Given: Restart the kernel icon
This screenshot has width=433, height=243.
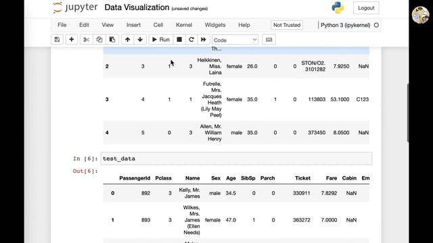Looking at the screenshot, I should coord(191,40).
